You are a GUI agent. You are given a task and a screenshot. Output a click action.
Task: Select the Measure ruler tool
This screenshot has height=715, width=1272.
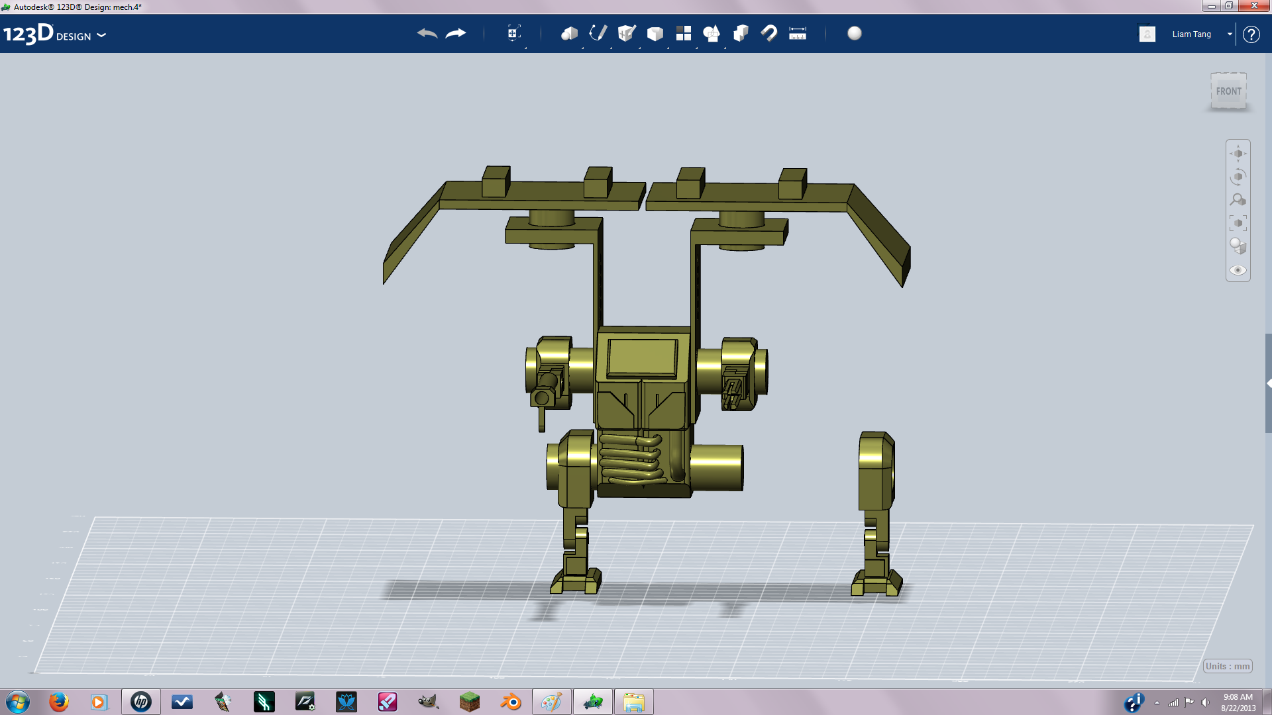(798, 33)
